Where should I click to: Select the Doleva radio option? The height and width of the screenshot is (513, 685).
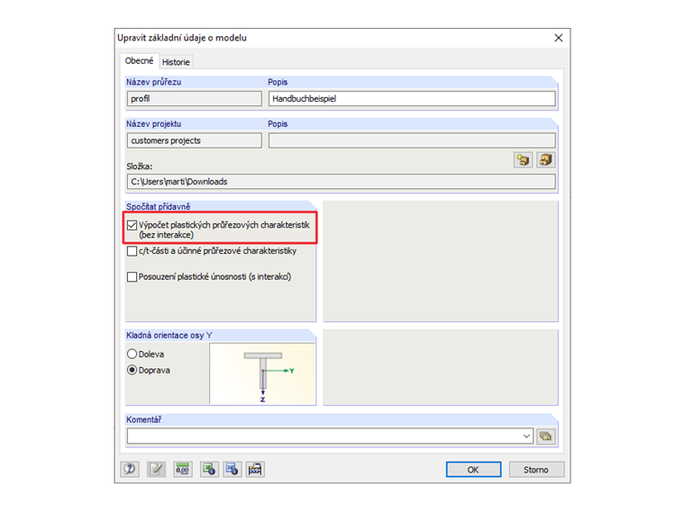pyautogui.click(x=132, y=354)
